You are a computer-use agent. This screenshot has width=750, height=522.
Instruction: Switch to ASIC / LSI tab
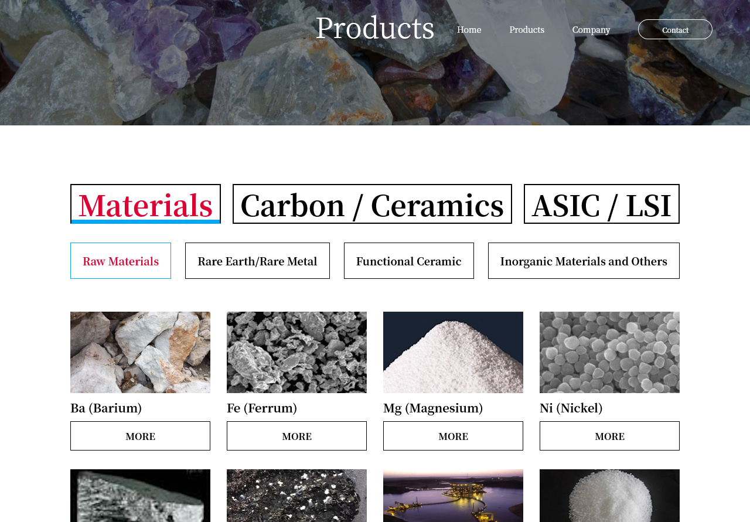pos(602,204)
